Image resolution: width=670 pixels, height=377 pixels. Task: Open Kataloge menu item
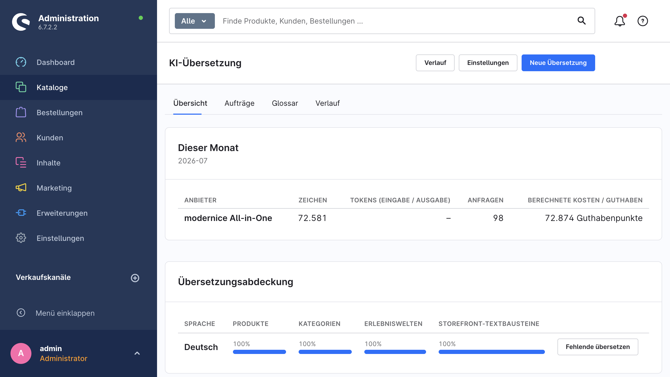79,87
